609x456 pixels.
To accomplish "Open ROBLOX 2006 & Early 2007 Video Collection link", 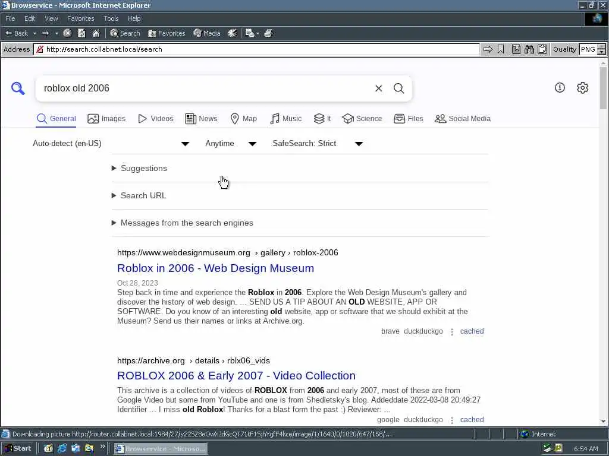I will coord(236,375).
